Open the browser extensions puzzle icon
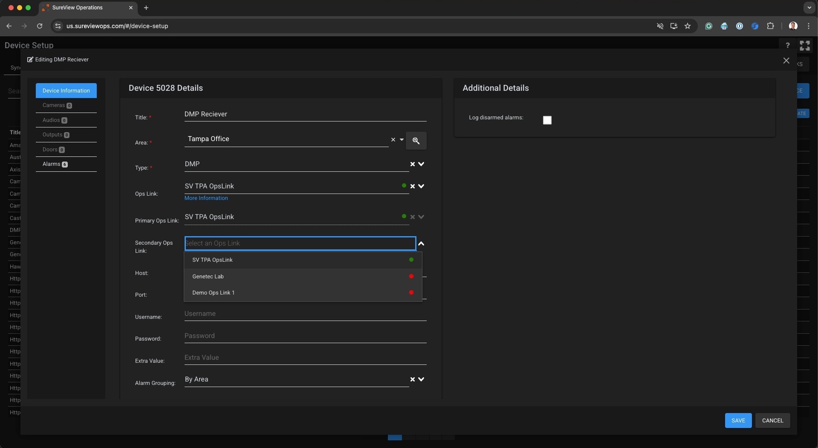This screenshot has width=818, height=448. tap(770, 26)
